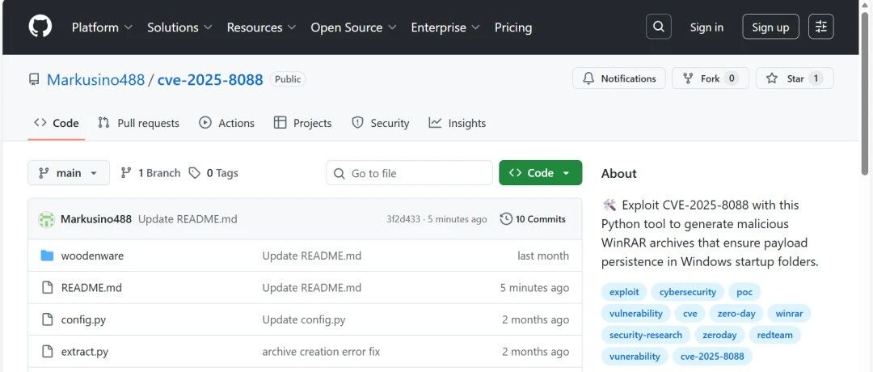
Task: Open the cve-2025-8088 repository name link
Action: click(210, 79)
